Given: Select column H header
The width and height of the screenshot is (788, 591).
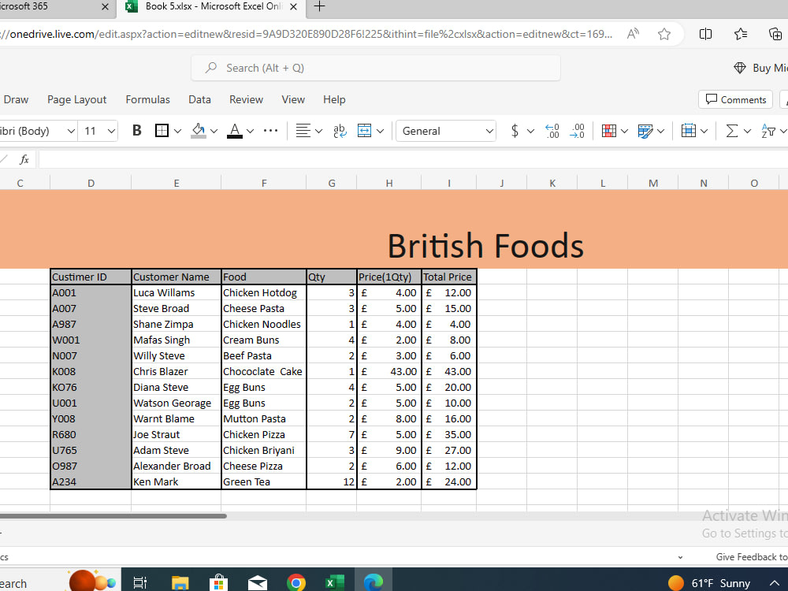Looking at the screenshot, I should click(x=389, y=184).
